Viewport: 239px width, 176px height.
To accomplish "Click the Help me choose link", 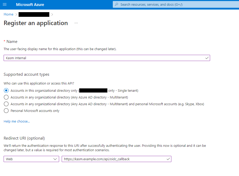I will (17, 121).
